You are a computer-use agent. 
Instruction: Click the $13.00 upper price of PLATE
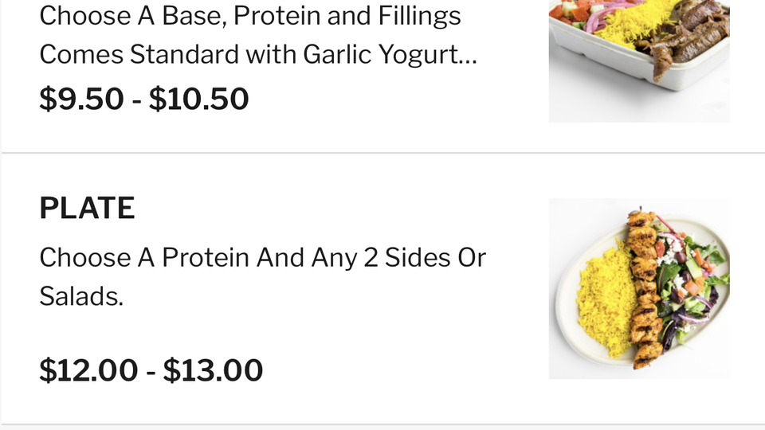[214, 370]
